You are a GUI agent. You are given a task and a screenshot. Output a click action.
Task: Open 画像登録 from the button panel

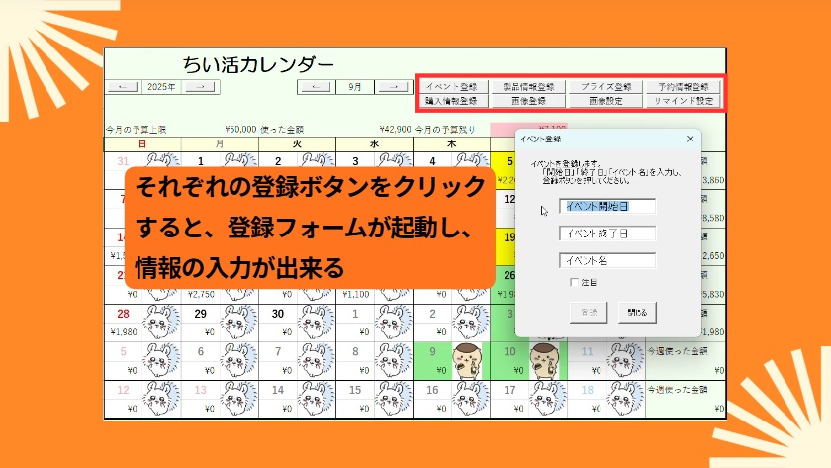(528, 101)
